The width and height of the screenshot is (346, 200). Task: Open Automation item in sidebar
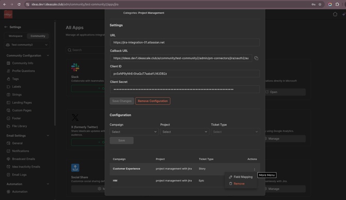[x=20, y=192]
